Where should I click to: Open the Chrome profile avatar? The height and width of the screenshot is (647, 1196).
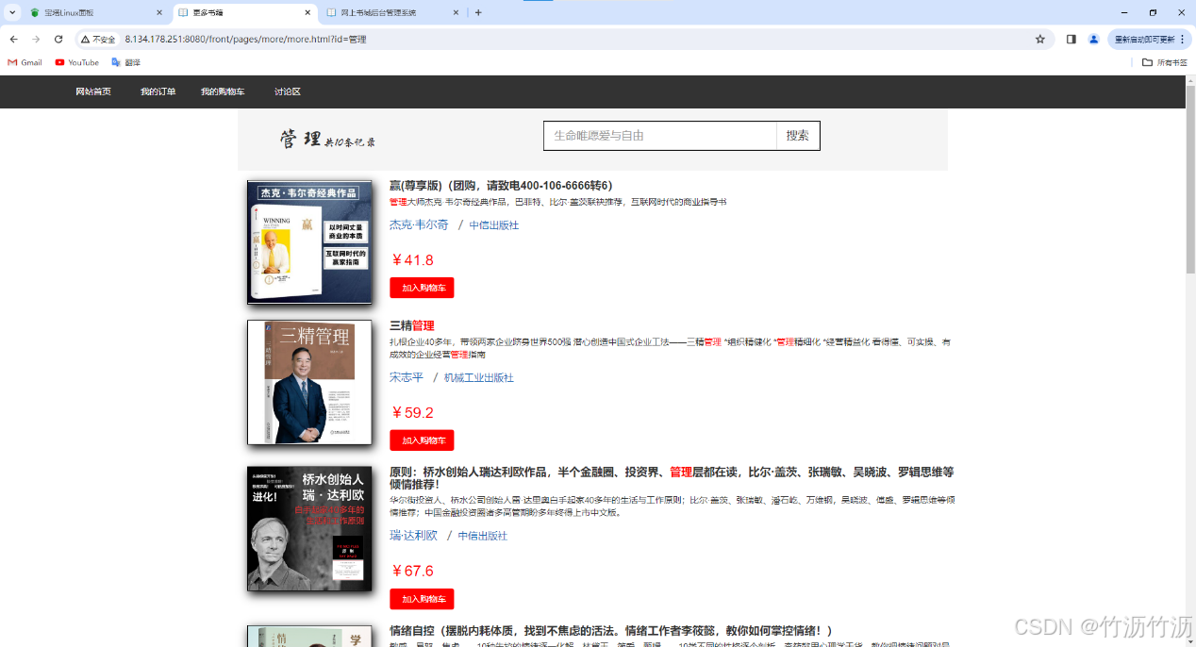tap(1093, 40)
